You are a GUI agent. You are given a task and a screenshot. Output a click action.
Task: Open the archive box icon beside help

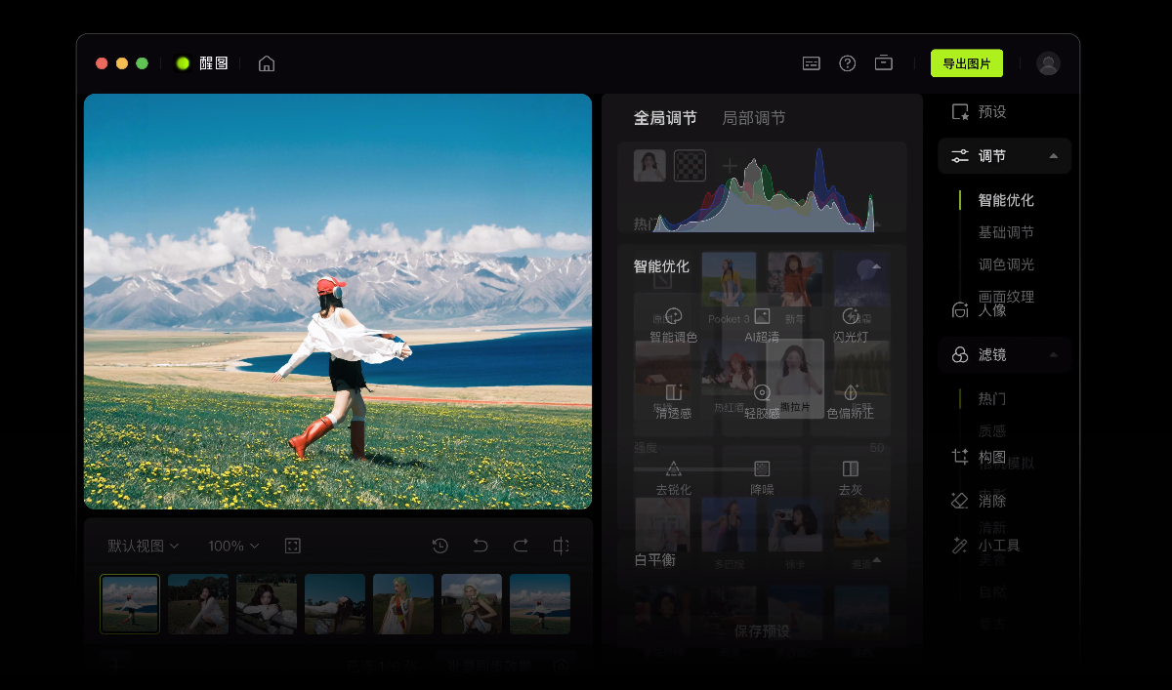click(884, 62)
